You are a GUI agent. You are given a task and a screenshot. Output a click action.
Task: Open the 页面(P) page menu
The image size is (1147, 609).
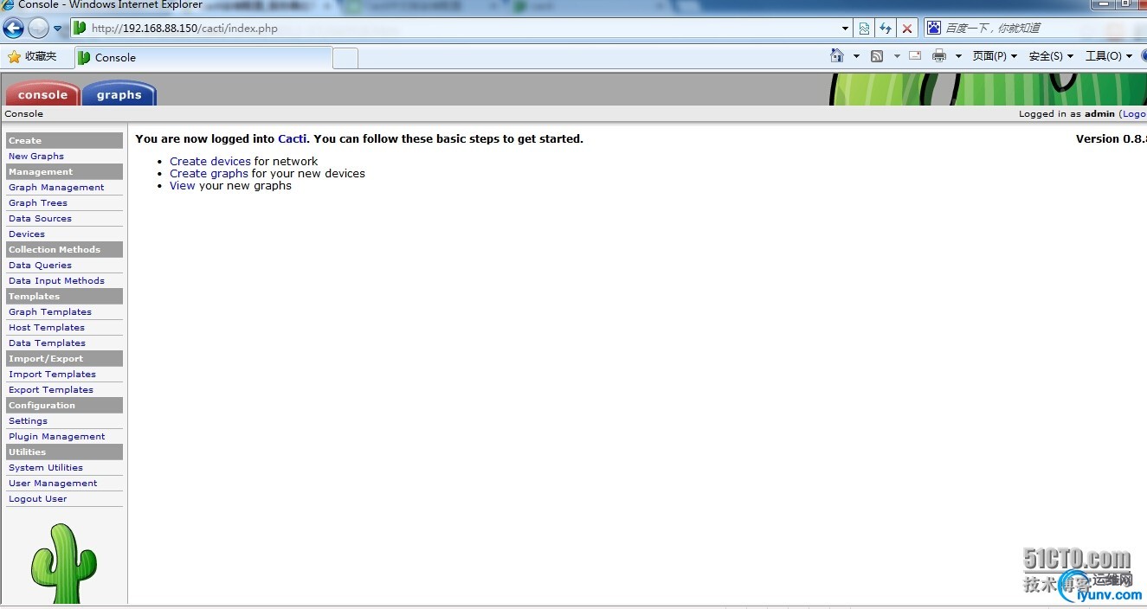coord(995,56)
